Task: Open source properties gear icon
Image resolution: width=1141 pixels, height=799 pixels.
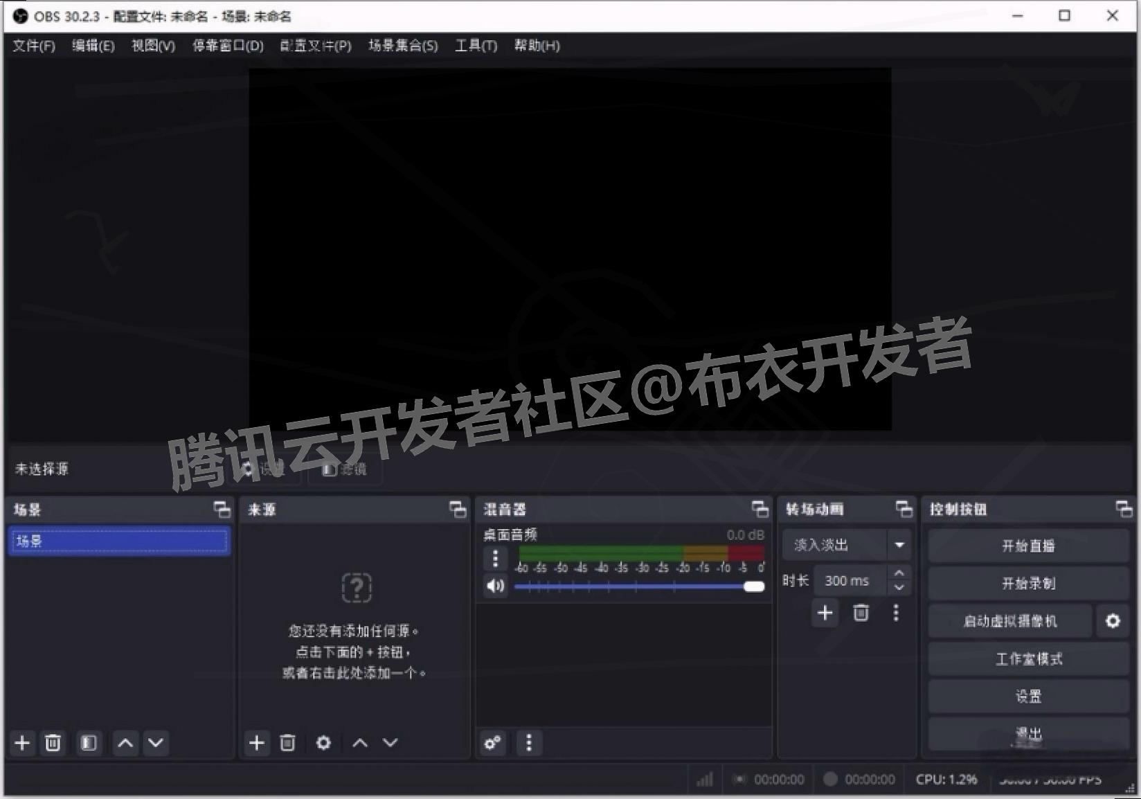Action: coord(323,743)
